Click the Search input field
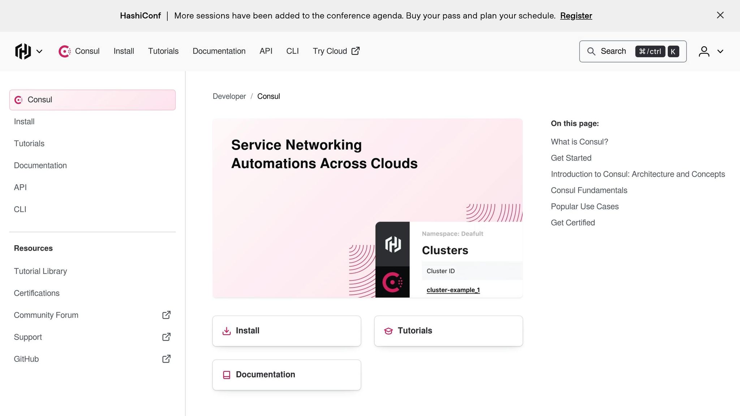Screen dimensions: 740x416 click(633, 51)
